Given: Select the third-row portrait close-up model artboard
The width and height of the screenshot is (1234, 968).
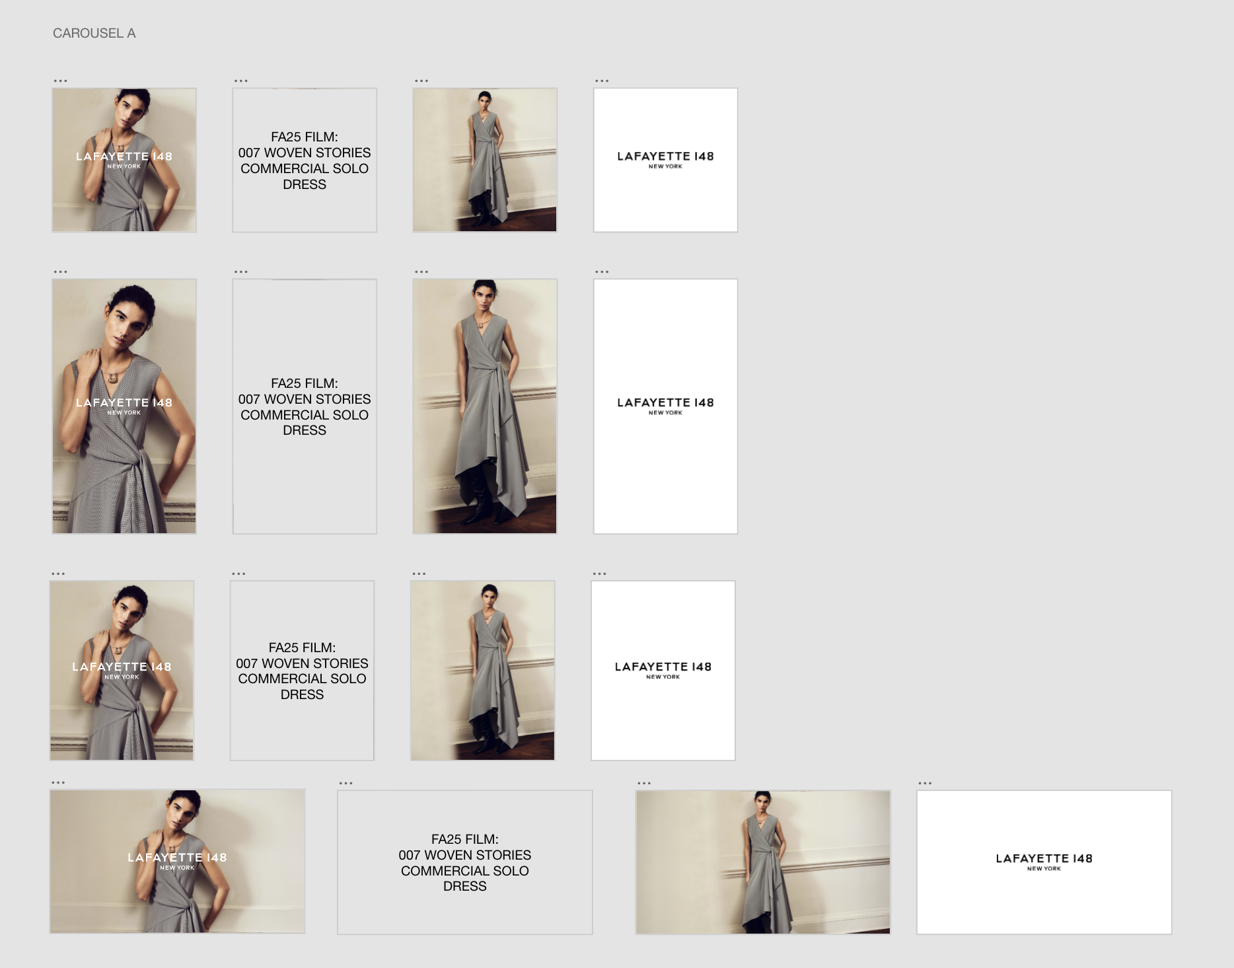Looking at the screenshot, I should (122, 671).
